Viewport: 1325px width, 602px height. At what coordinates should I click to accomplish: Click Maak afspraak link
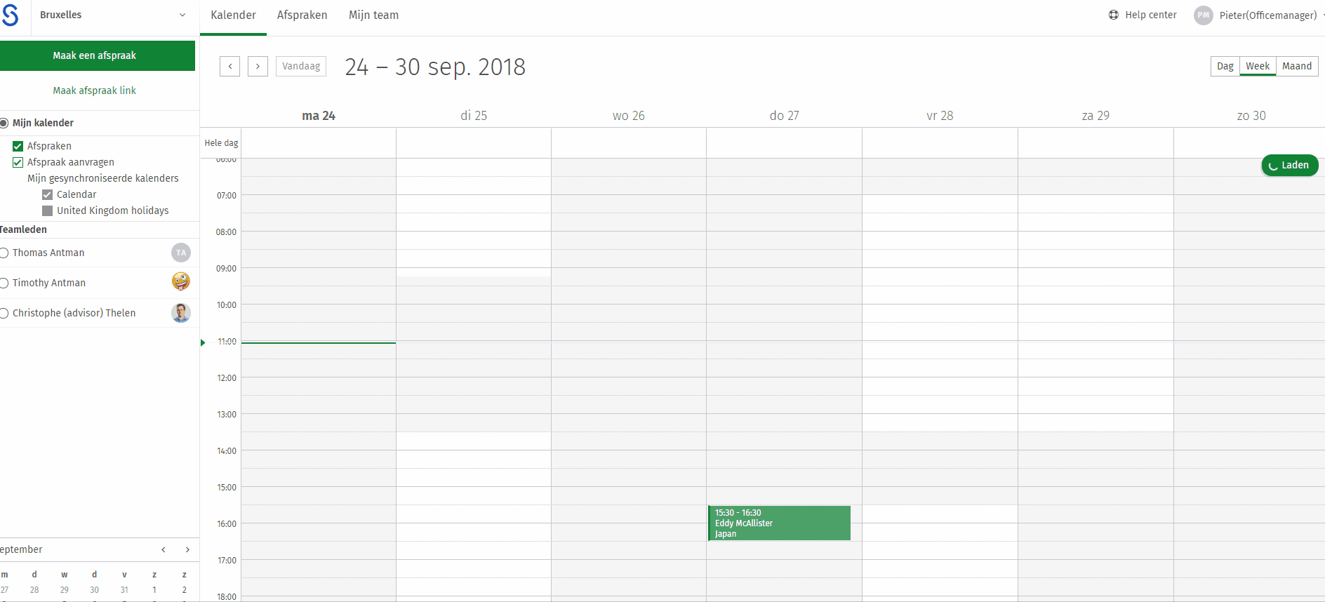tap(95, 91)
